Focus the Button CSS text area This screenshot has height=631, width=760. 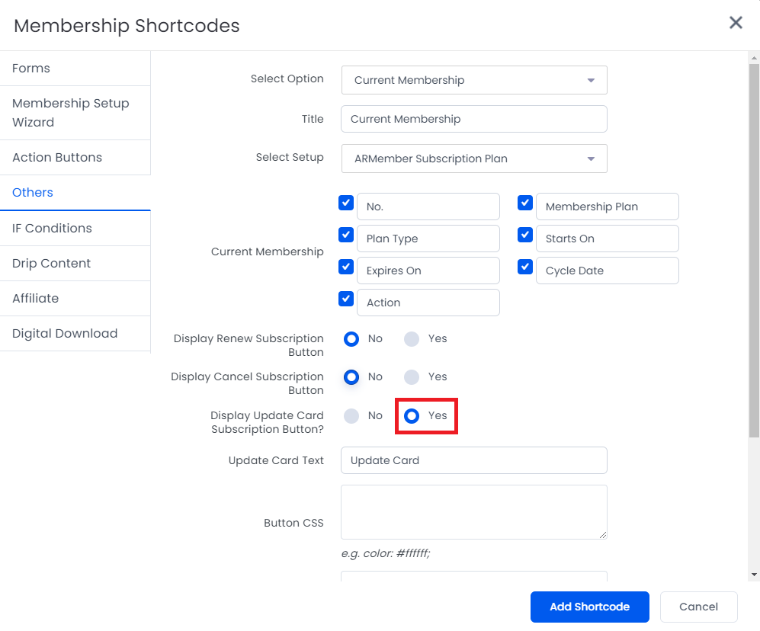pyautogui.click(x=474, y=512)
